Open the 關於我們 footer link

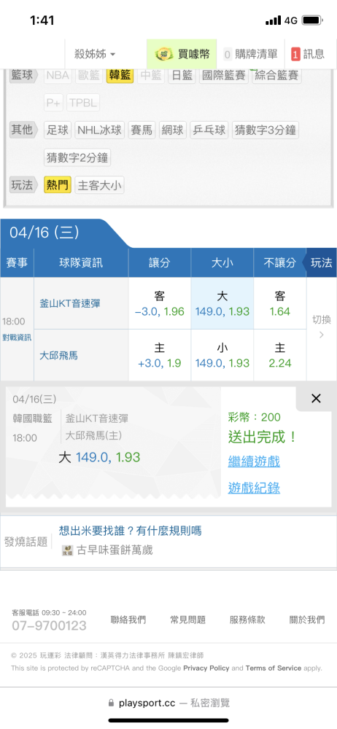click(307, 620)
